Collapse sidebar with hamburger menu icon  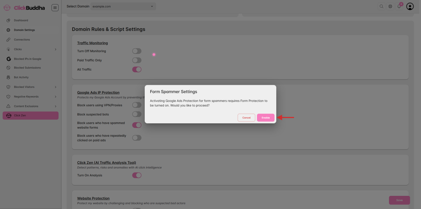[x=55, y=7]
